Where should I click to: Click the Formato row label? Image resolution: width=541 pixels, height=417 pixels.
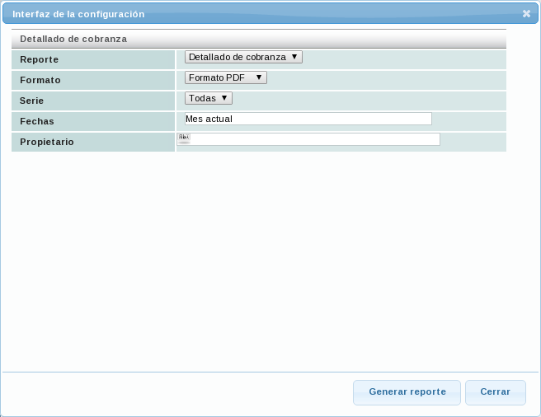click(x=40, y=81)
